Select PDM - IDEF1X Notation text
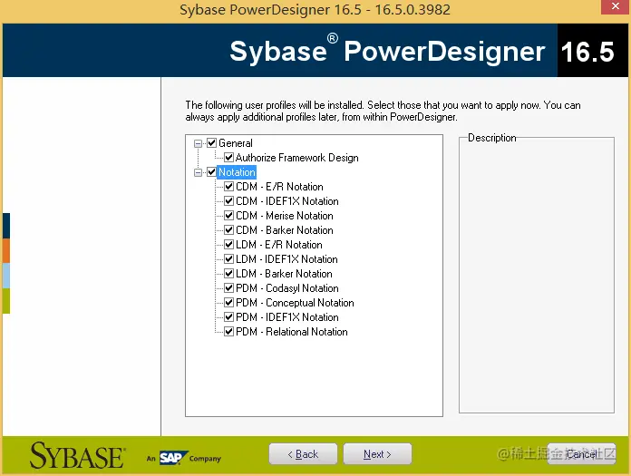 tap(287, 317)
